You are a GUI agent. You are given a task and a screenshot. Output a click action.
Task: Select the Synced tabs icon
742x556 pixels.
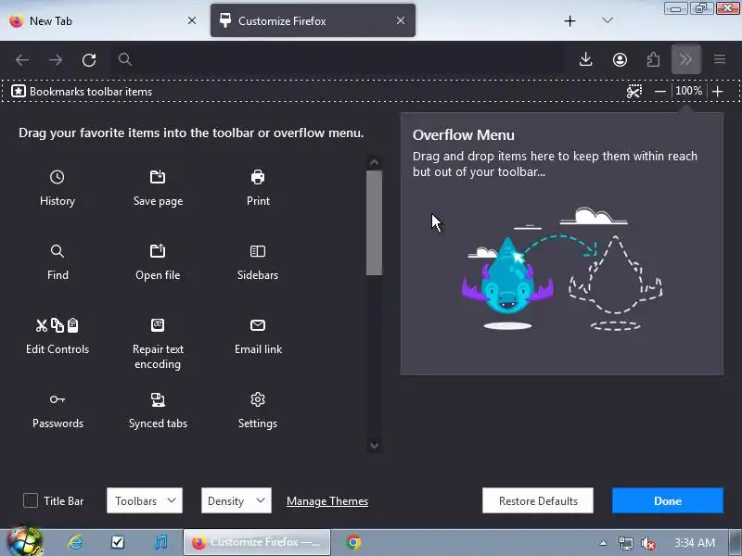(158, 399)
